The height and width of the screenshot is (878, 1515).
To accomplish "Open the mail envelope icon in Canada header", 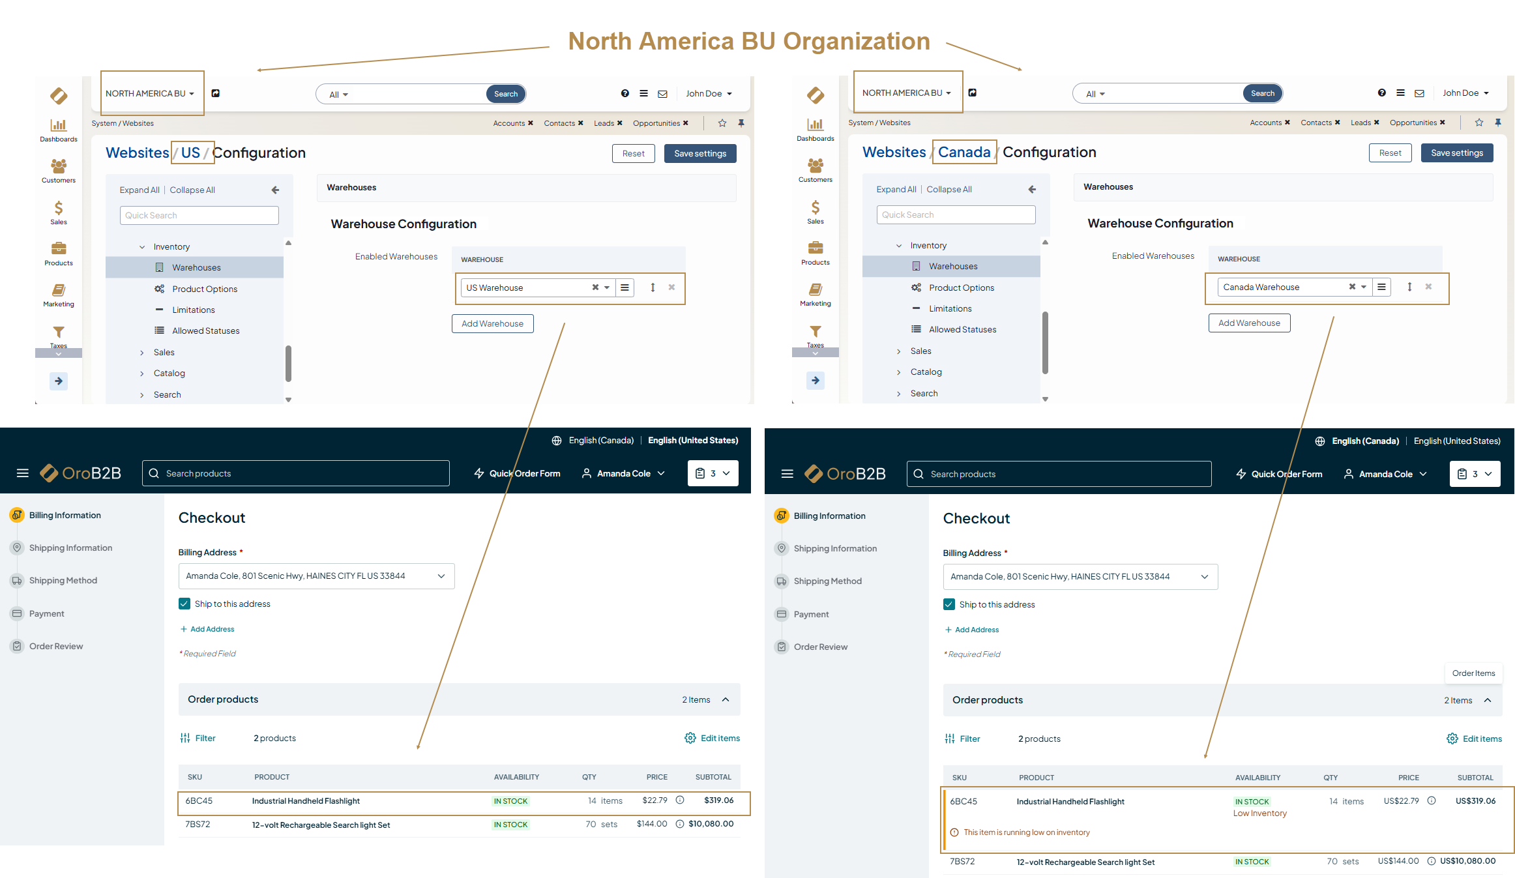I will pyautogui.click(x=1419, y=93).
